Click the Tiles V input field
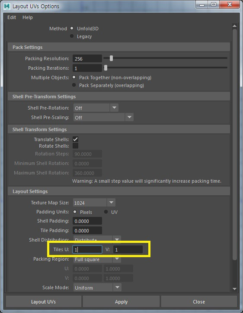The width and height of the screenshot is (243, 313). coord(128,249)
